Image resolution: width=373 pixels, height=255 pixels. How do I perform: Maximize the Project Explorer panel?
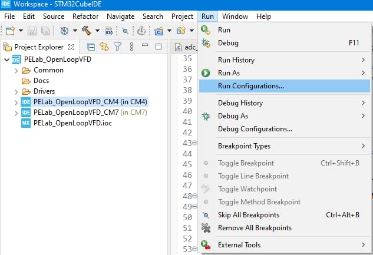(159, 47)
